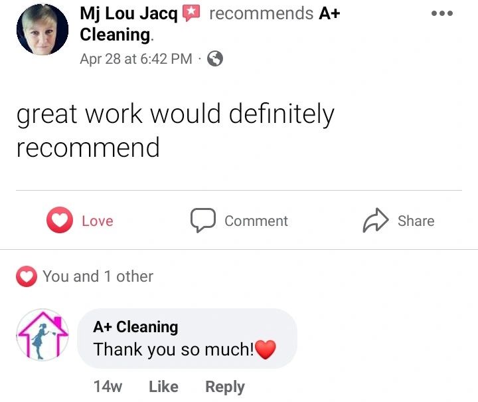The width and height of the screenshot is (478, 402).
Task: Open A+ Cleaning's house logo avatar
Action: pyautogui.click(x=42, y=335)
